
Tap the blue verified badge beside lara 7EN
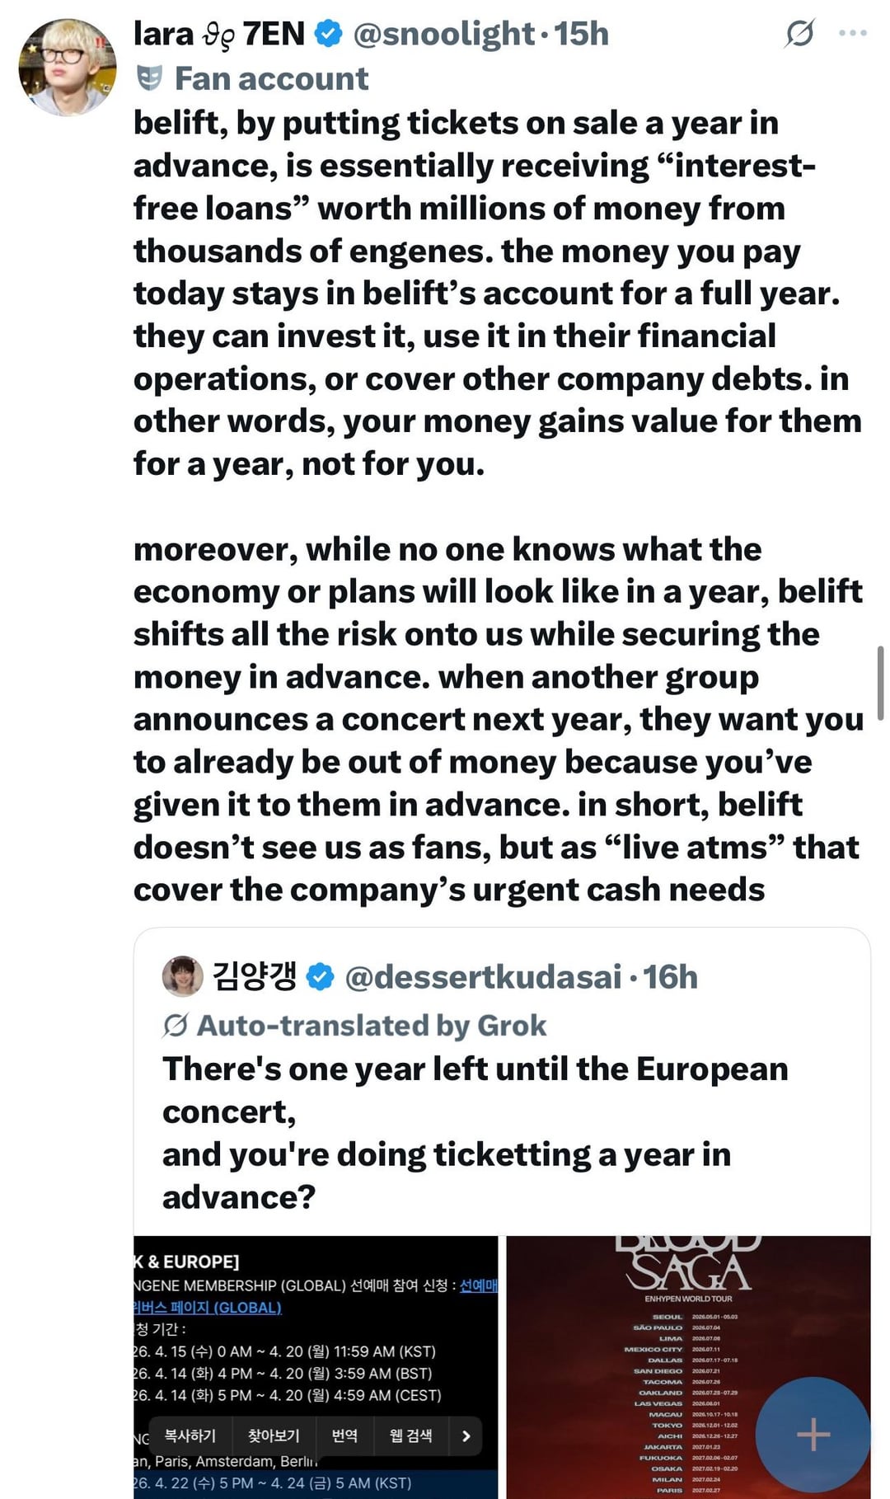point(329,34)
